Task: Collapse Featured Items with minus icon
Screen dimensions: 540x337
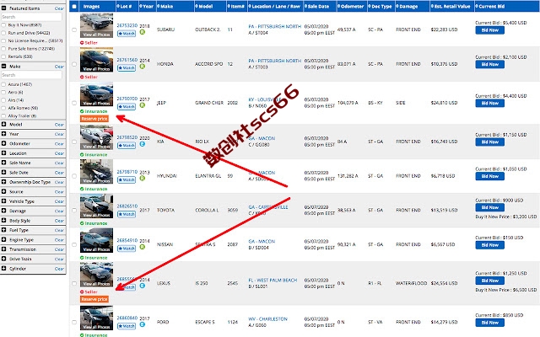Action: point(3,8)
